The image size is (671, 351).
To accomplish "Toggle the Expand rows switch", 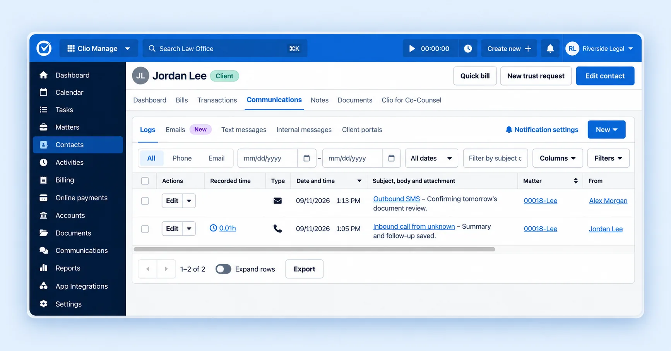I will coord(223,269).
